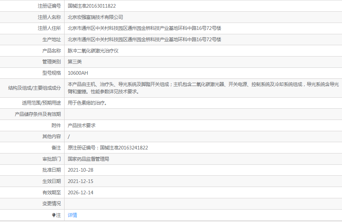Select attachment value 产品技术要求
Screen dimensions: 342x222
[82, 125]
